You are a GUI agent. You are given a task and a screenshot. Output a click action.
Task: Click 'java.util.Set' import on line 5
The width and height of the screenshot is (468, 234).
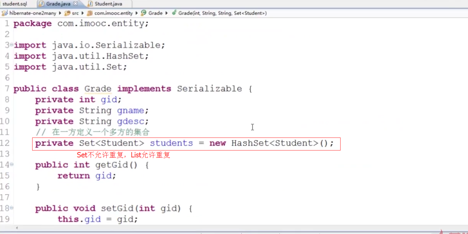(87, 67)
